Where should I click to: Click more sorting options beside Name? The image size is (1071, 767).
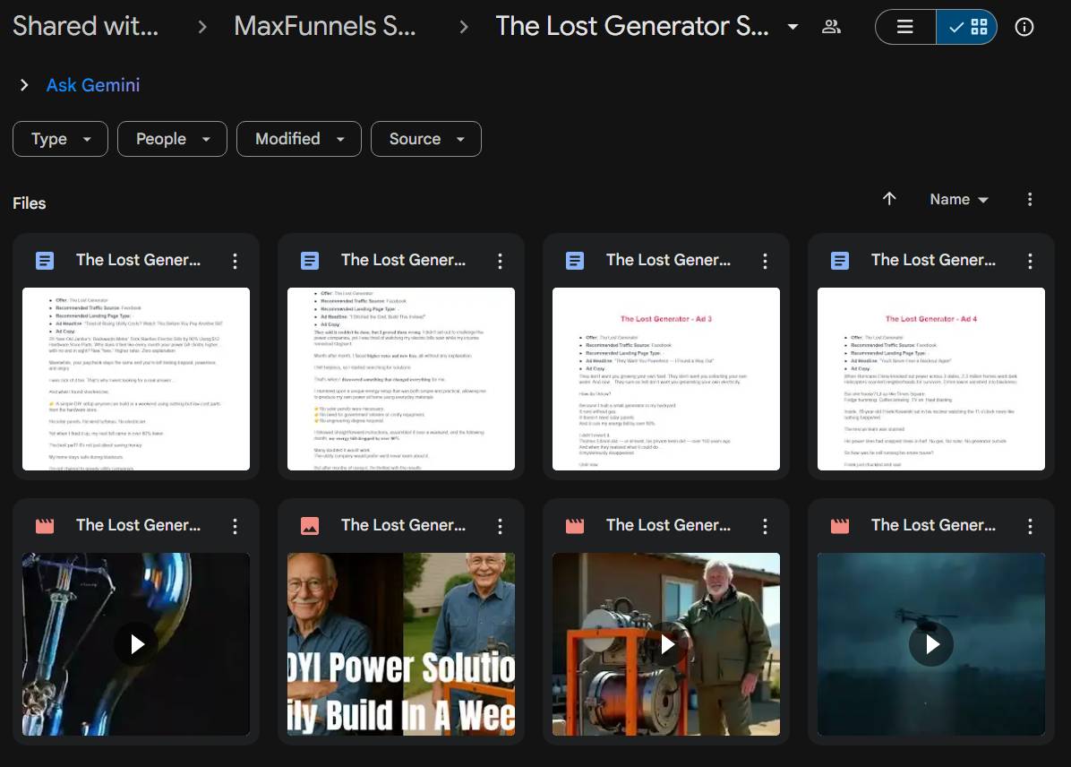click(x=1030, y=199)
